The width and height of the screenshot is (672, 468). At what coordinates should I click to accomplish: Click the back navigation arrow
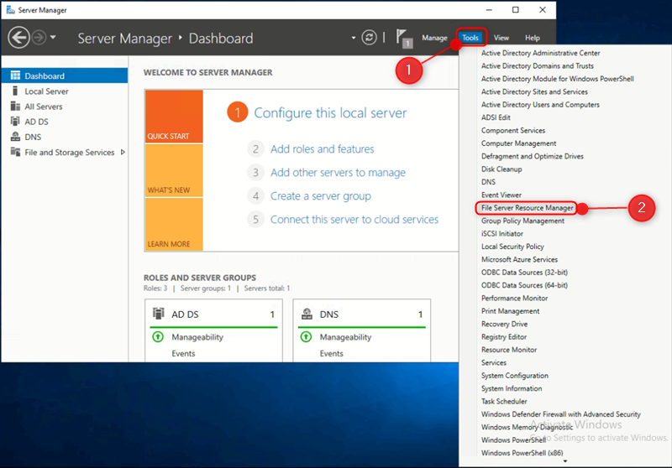coord(18,38)
